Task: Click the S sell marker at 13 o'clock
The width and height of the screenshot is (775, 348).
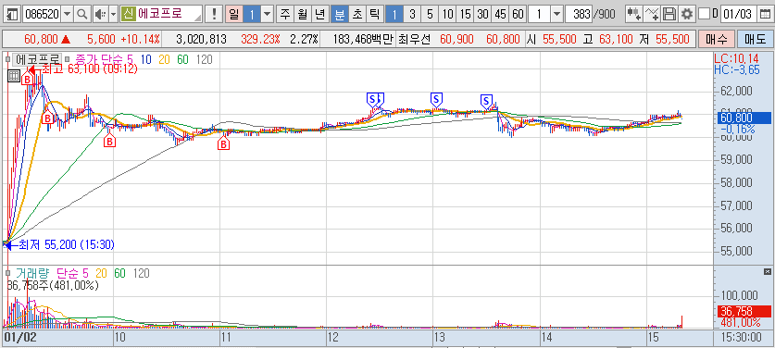Action: coord(436,99)
